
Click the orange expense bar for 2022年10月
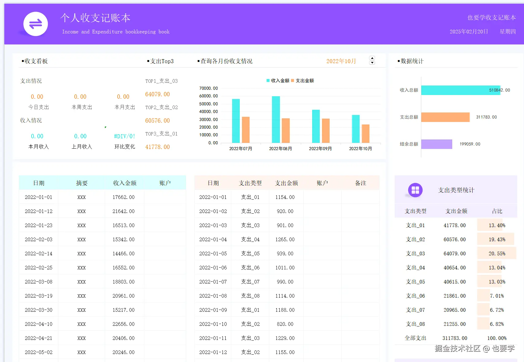pos(365,134)
